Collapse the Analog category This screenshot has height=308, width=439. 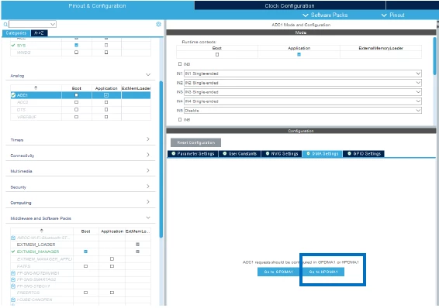[x=148, y=75]
